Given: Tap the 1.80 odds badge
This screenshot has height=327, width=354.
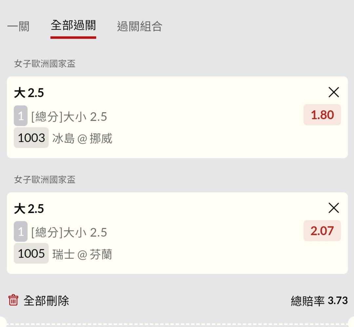Looking at the screenshot, I should [x=322, y=115].
